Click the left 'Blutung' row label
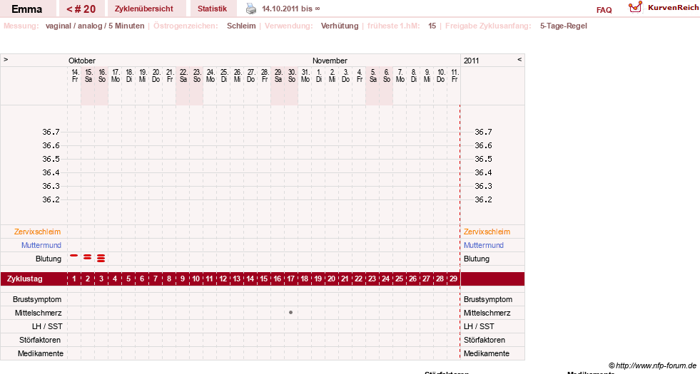The image size is (700, 374). pos(49,259)
